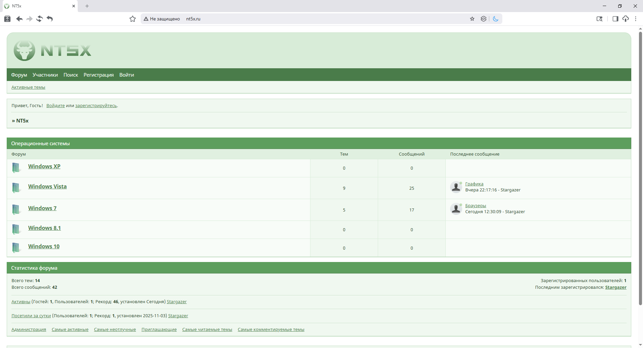Click the Stargazer avatar in Windows Vista row

[456, 187]
